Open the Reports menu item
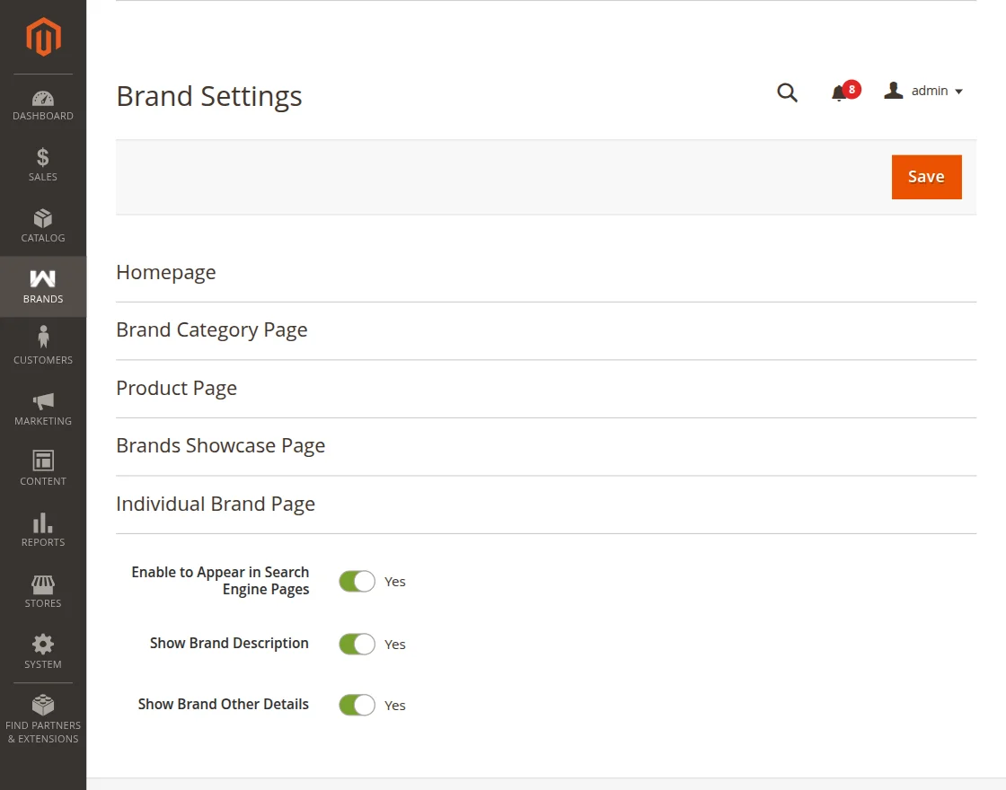Viewport: 1006px width, 790px height. coord(43,530)
